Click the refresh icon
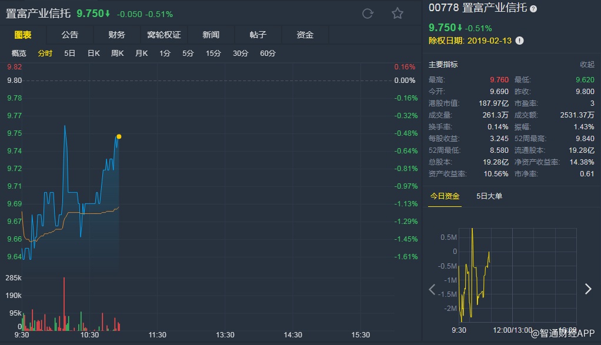The image size is (601, 345). pyautogui.click(x=368, y=14)
